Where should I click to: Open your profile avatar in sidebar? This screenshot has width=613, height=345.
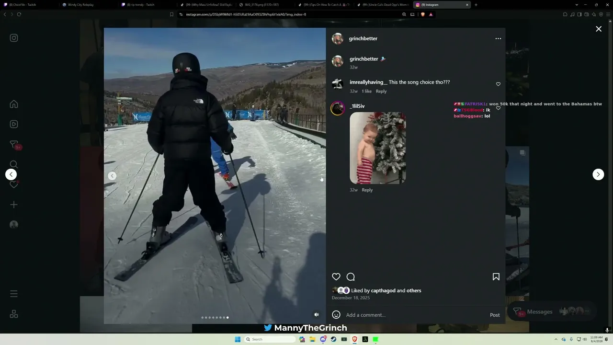(14, 225)
